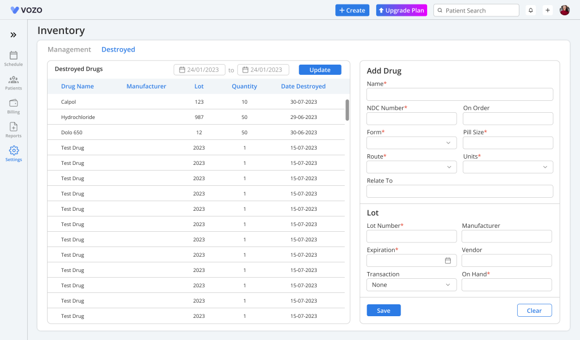
Task: Click lot 987 in Hydrochloride row
Action: pyautogui.click(x=199, y=117)
